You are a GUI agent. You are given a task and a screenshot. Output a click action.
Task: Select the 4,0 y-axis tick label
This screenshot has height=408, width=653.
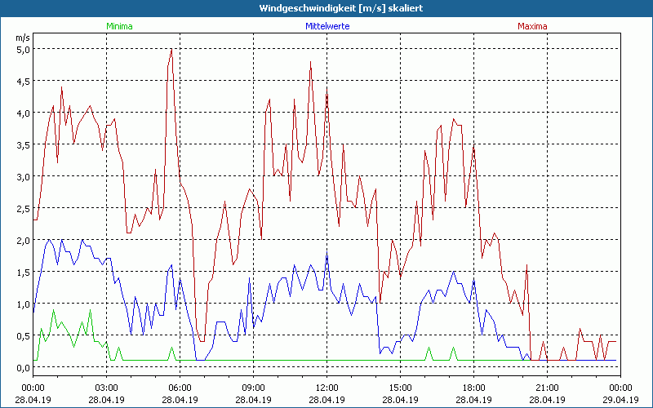[23, 113]
